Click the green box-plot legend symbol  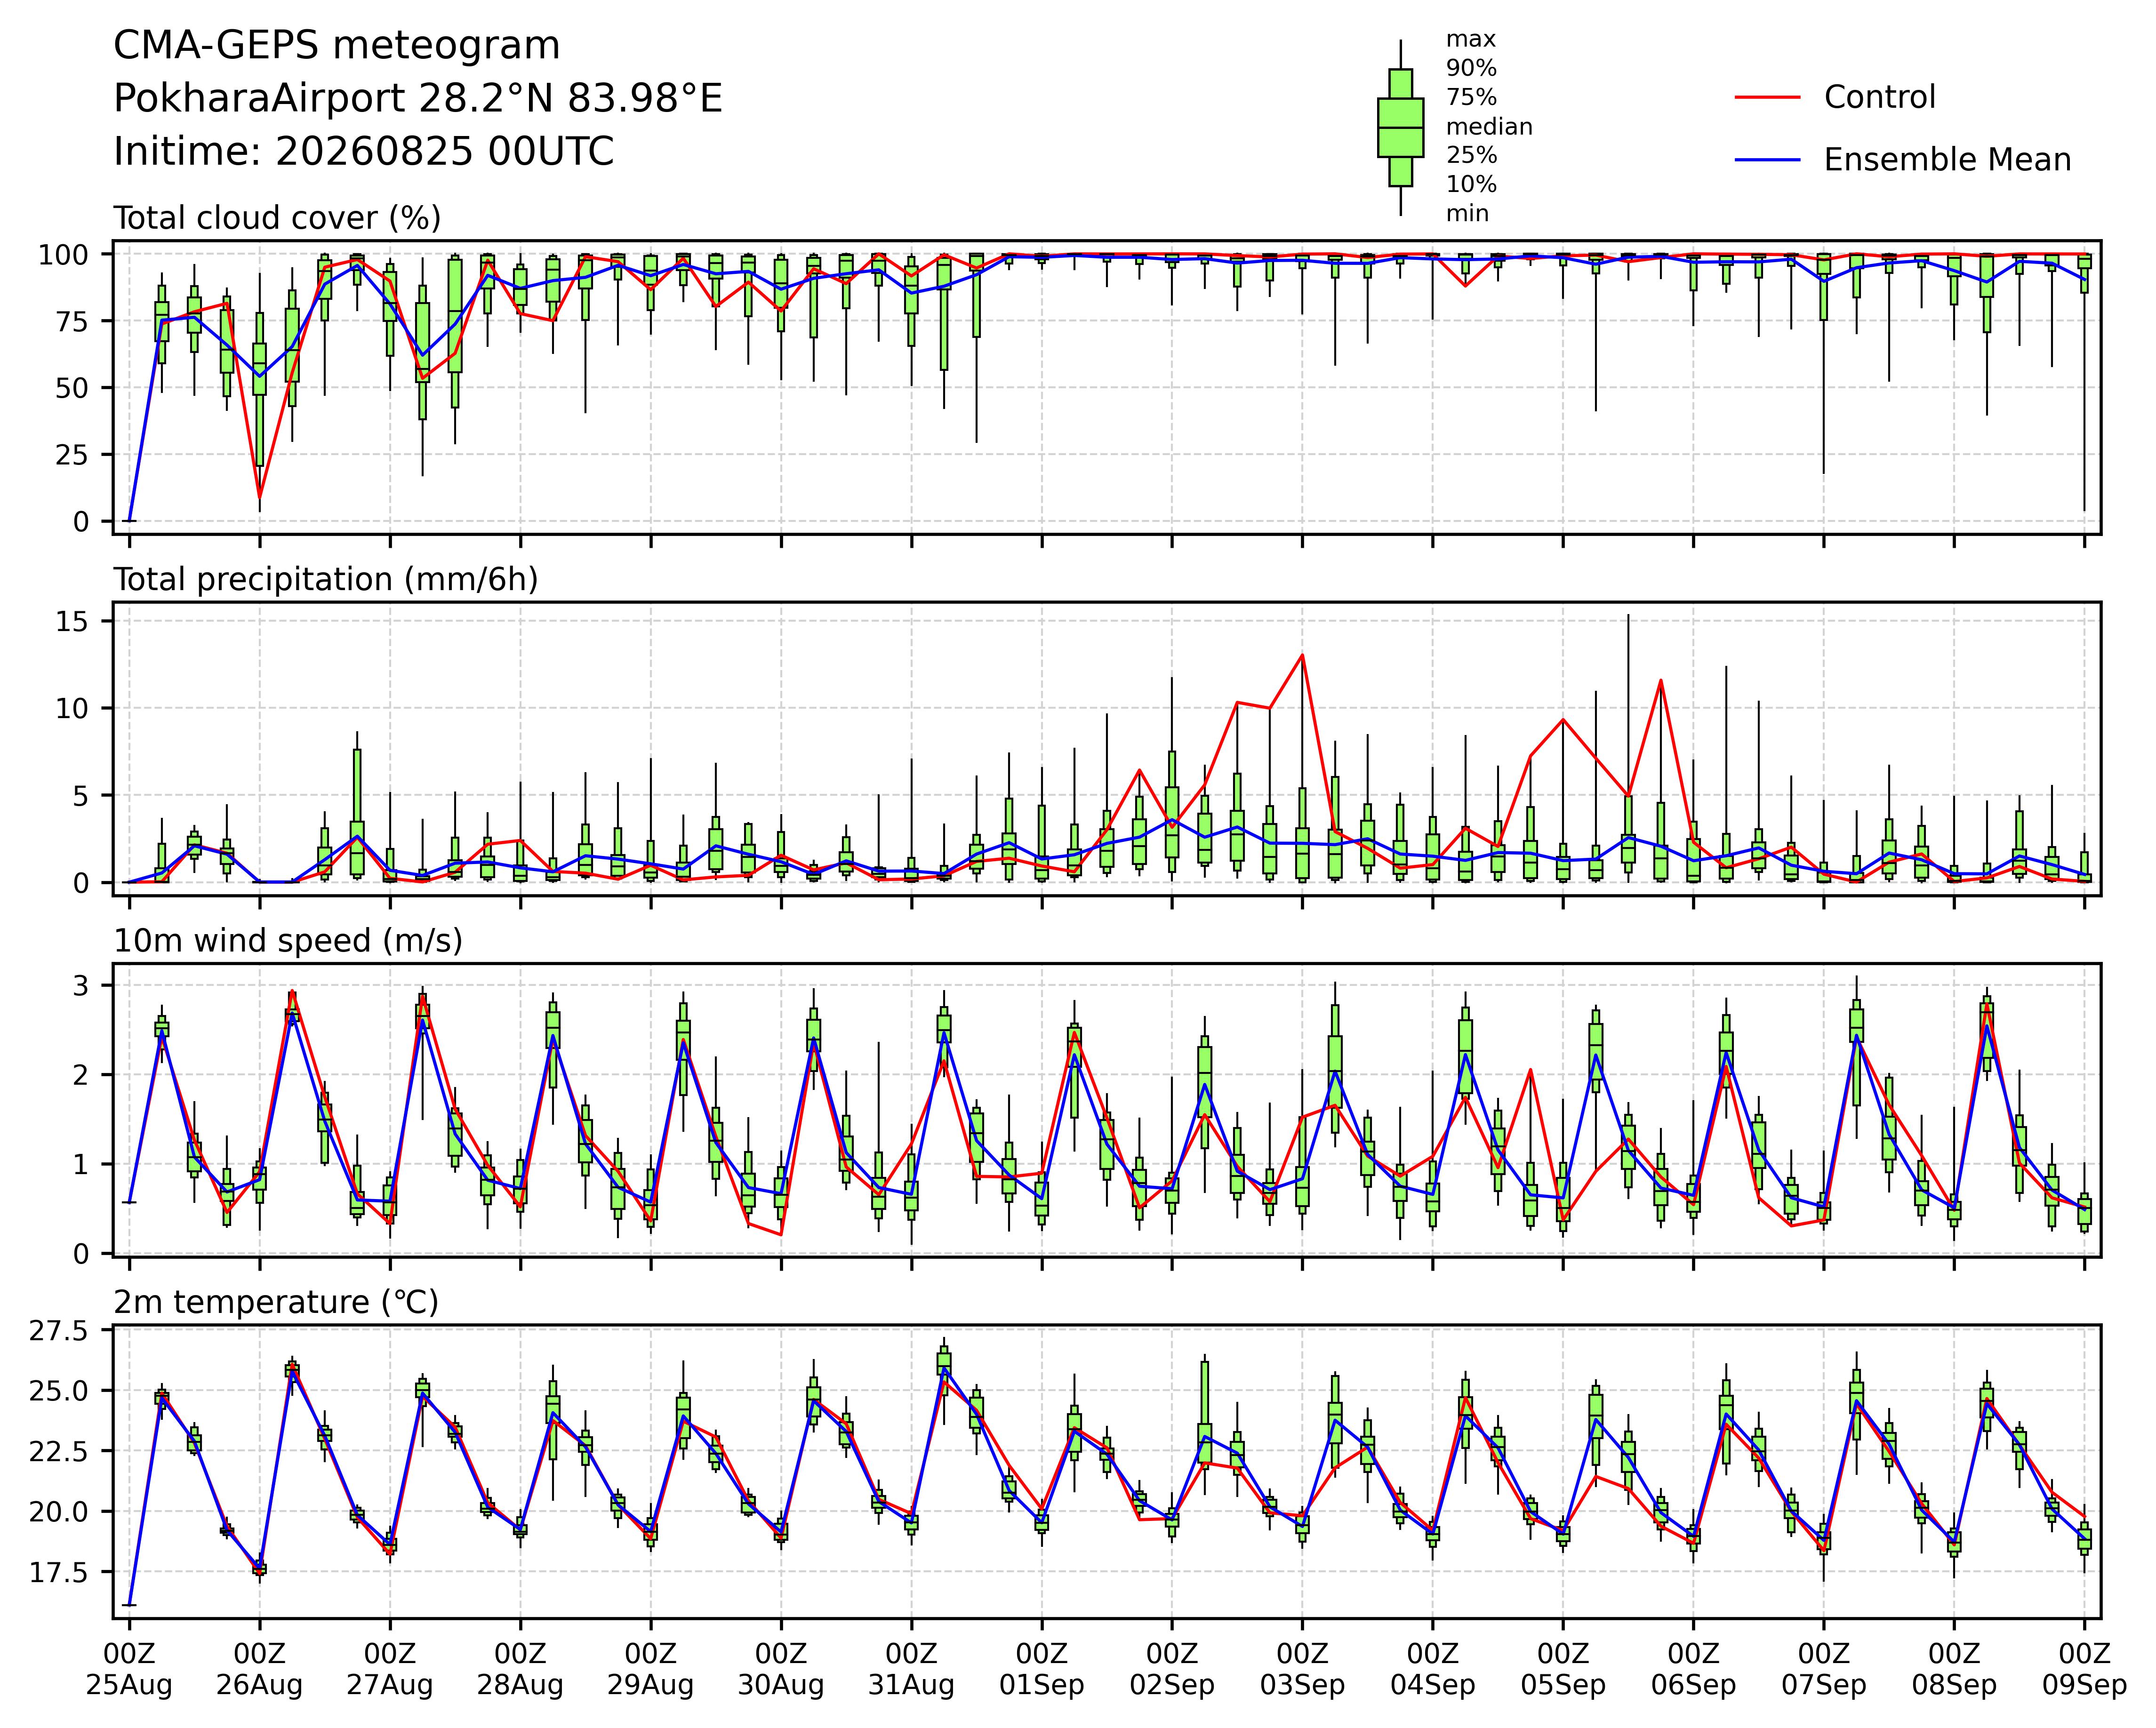coord(1400,128)
